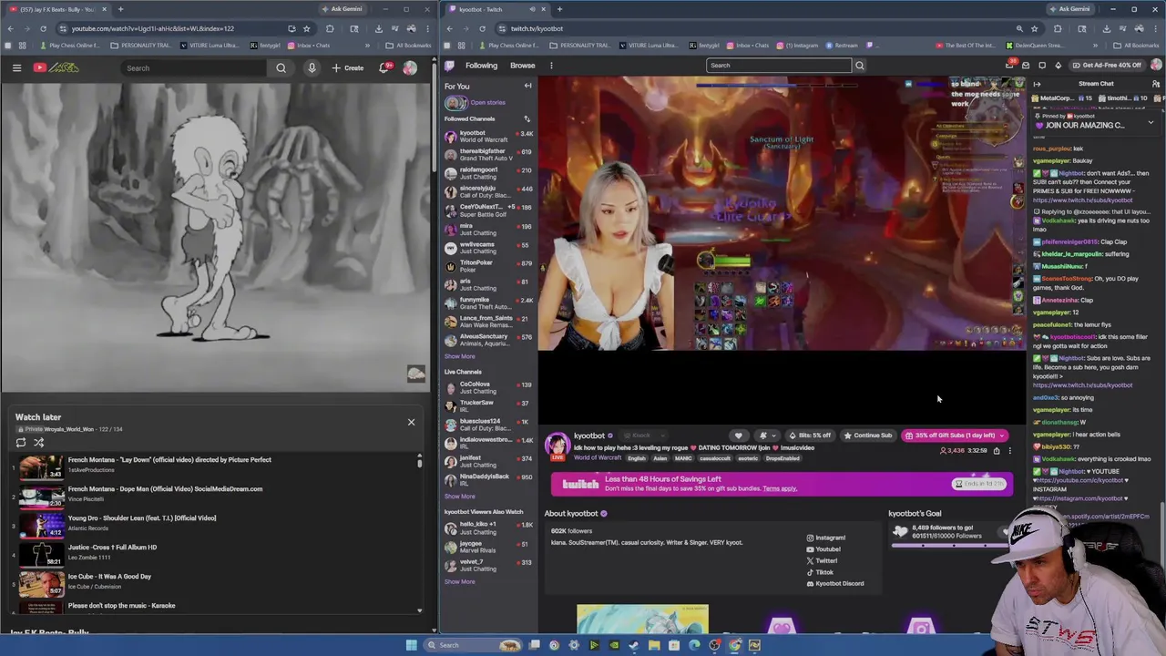Screen dimensions: 1166x656
Task: Show more Live Channels
Action: (x=460, y=497)
